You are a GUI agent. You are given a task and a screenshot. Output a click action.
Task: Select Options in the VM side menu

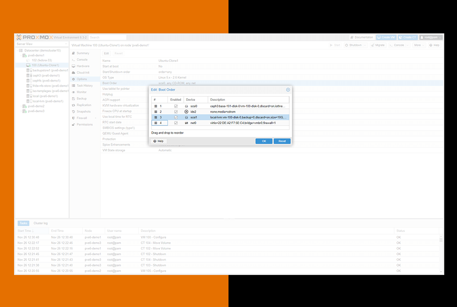(x=85, y=79)
